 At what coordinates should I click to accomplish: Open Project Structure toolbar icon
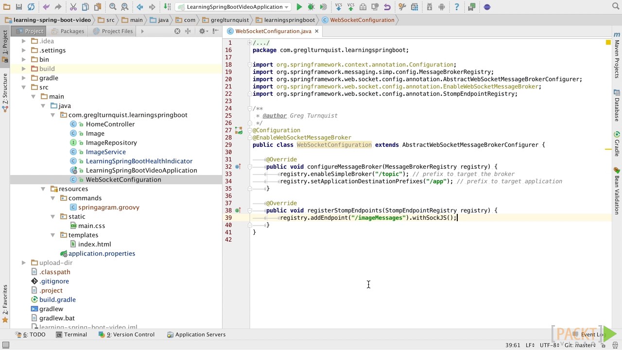(x=415, y=7)
